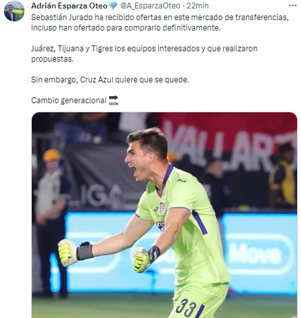Click the goalkeeper's yellow glove on left
Screen dimensions: 301x318
click(67, 252)
